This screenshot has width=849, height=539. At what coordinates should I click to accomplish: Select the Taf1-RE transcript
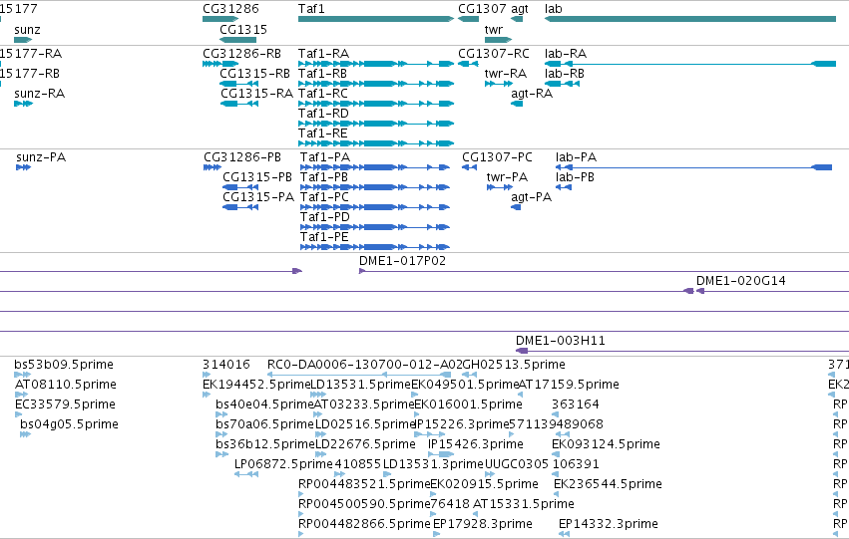(x=376, y=143)
